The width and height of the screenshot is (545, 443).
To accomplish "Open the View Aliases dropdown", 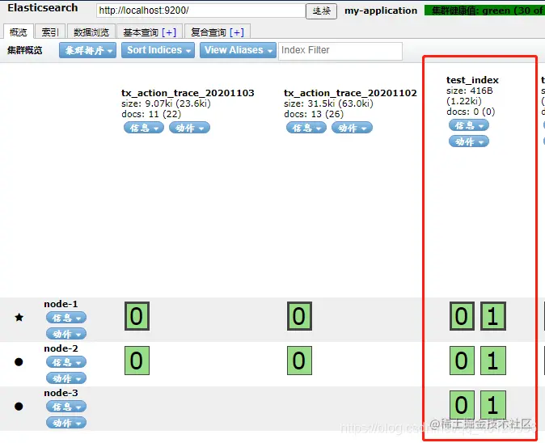I will (x=238, y=50).
